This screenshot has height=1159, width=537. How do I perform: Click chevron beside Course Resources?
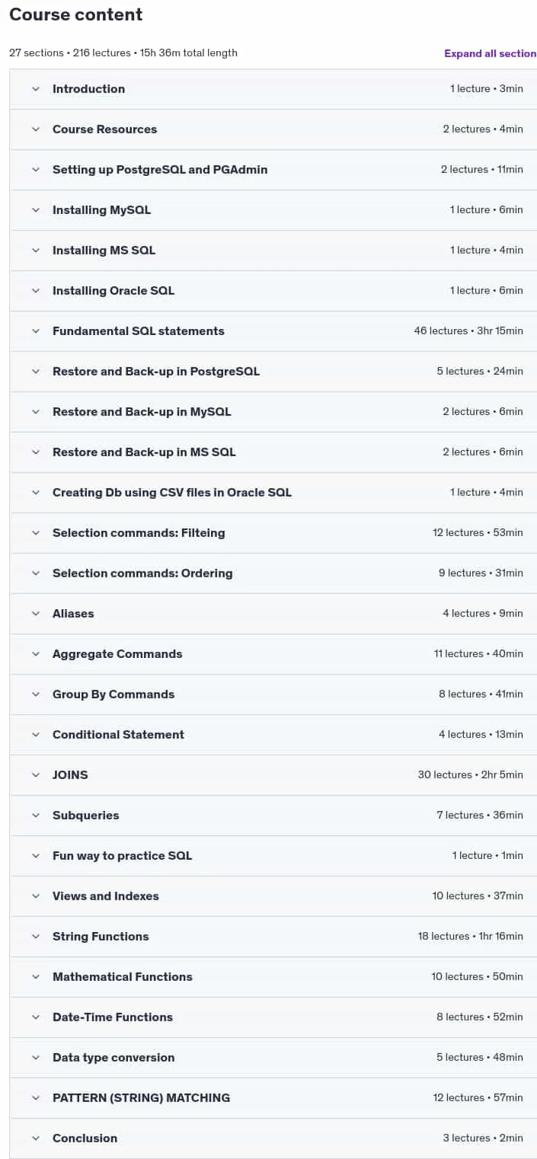point(35,129)
